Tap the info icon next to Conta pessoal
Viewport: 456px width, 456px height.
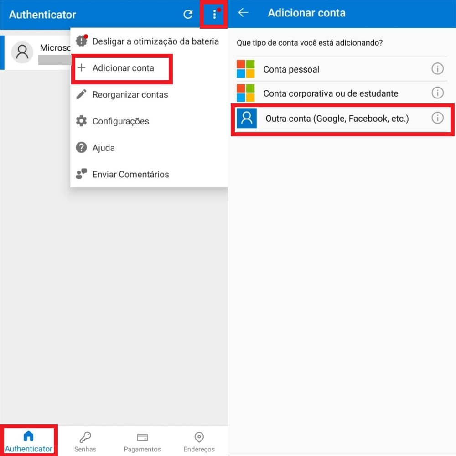click(437, 68)
